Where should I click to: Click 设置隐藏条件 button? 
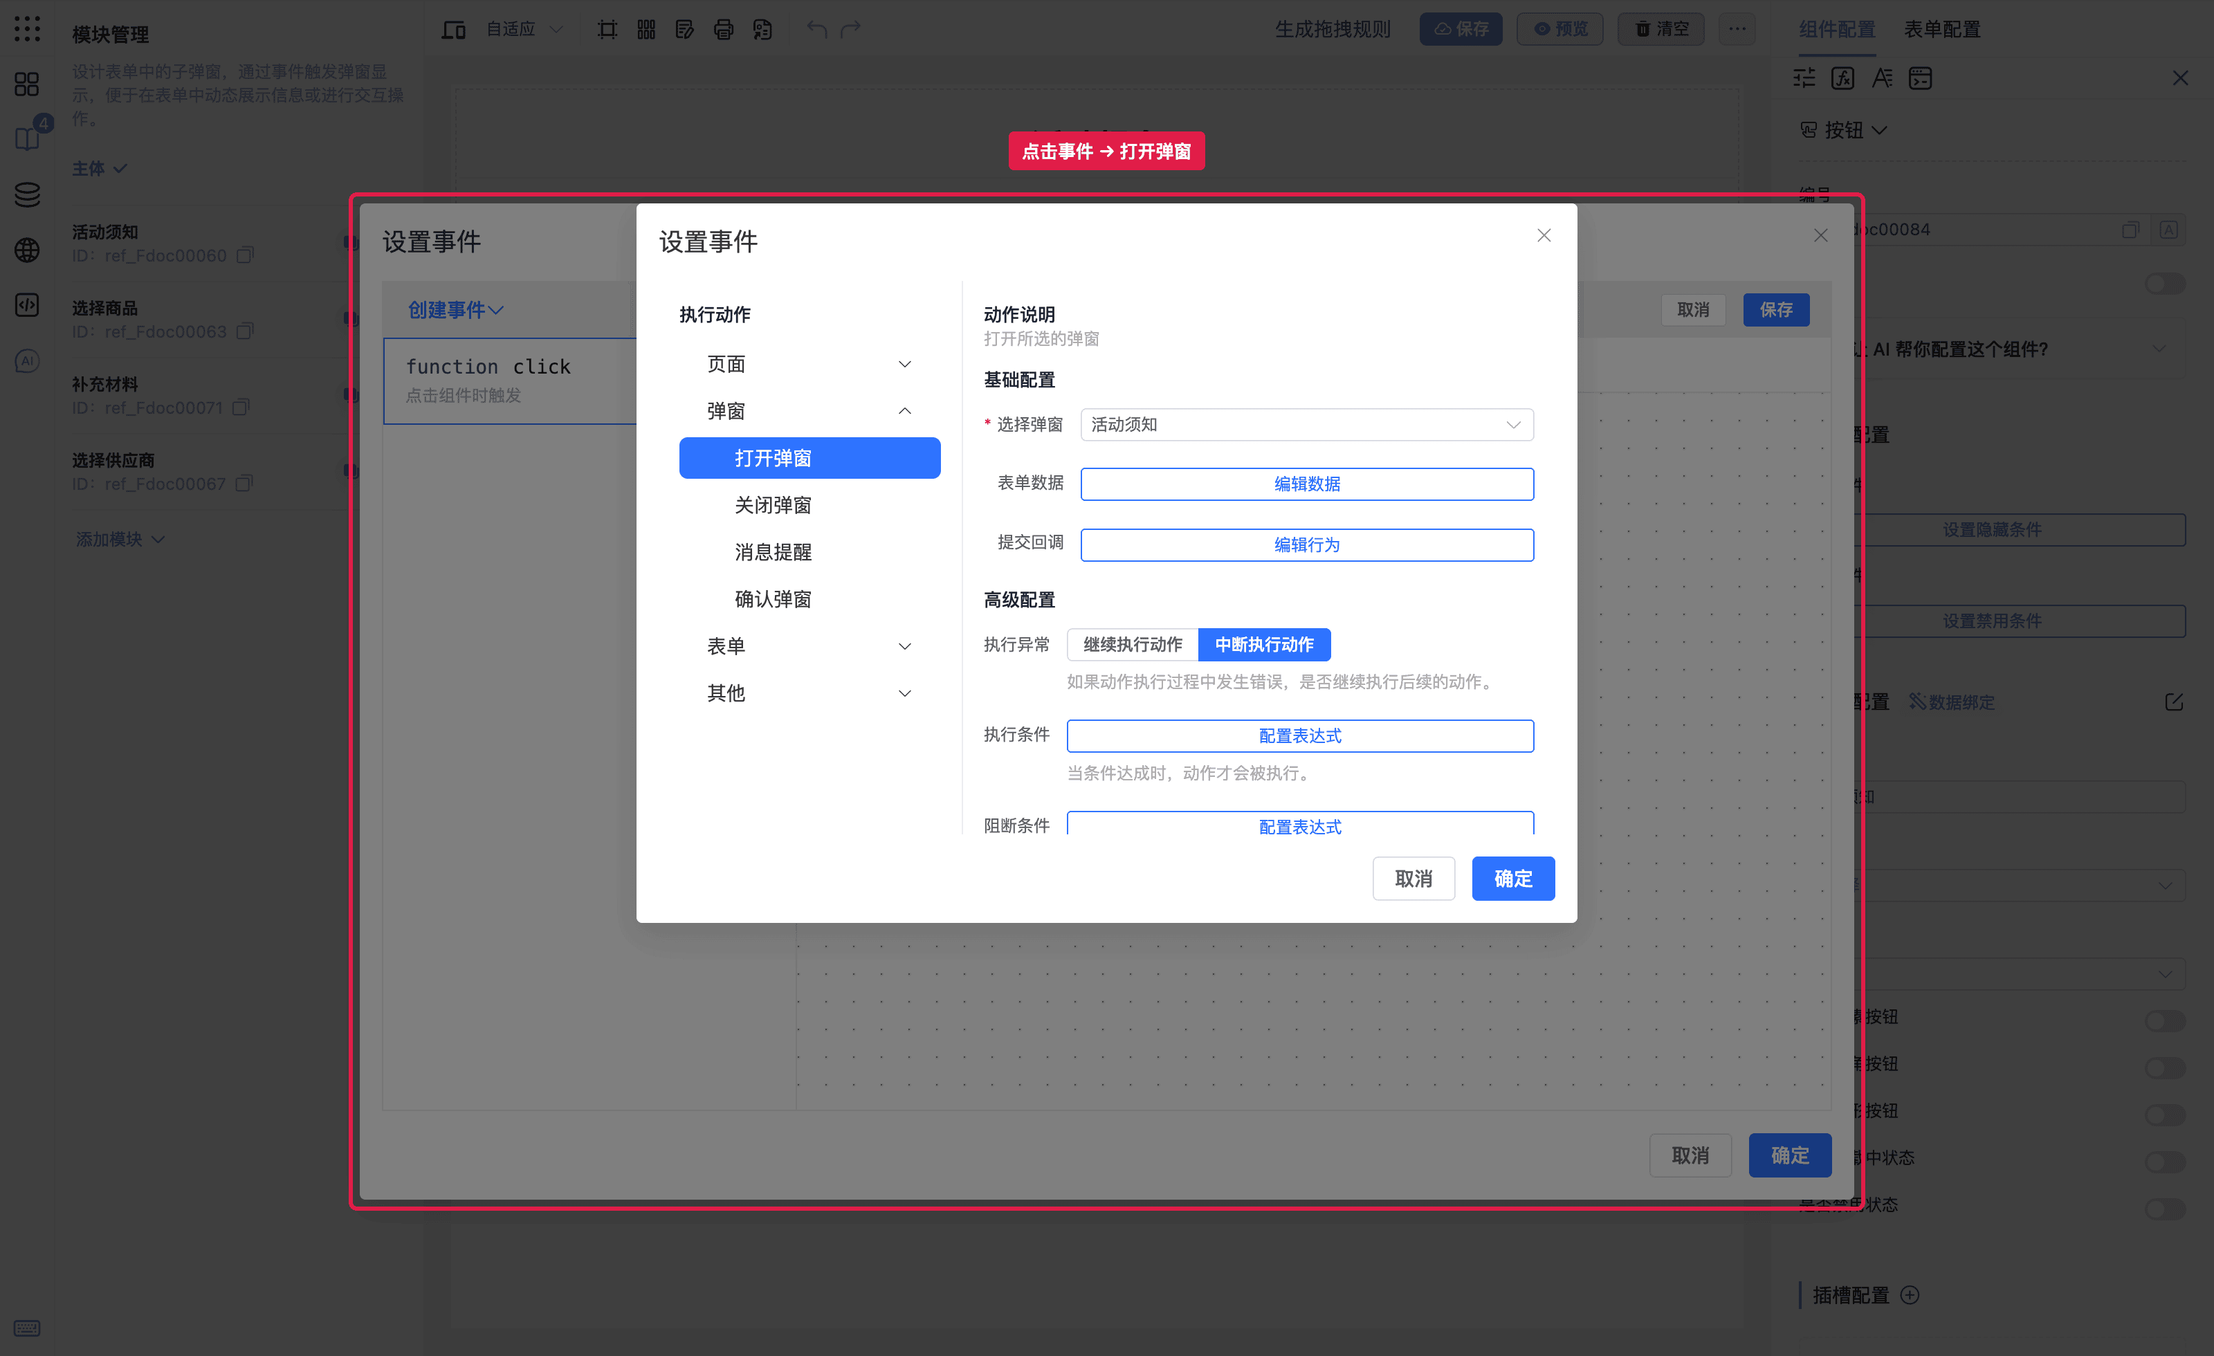pyautogui.click(x=1991, y=529)
